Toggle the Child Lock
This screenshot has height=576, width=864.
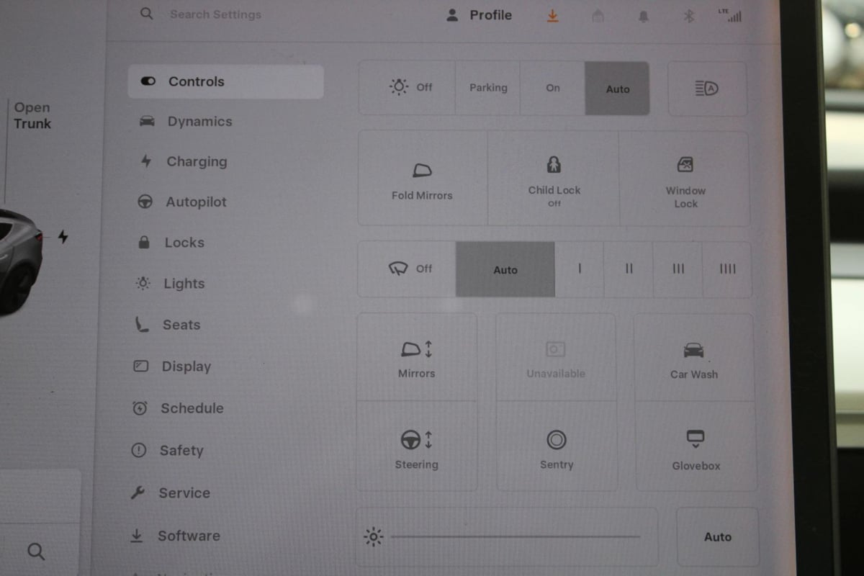(554, 179)
